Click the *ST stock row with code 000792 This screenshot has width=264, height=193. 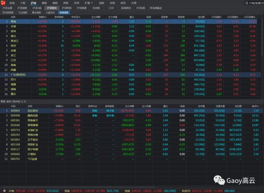click(x=130, y=159)
